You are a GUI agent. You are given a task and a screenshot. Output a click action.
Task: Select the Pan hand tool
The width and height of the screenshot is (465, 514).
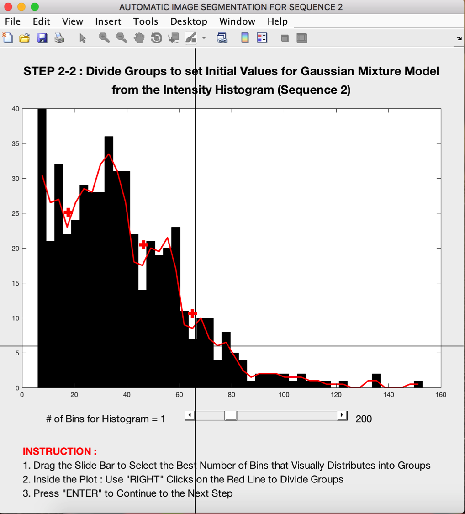139,38
